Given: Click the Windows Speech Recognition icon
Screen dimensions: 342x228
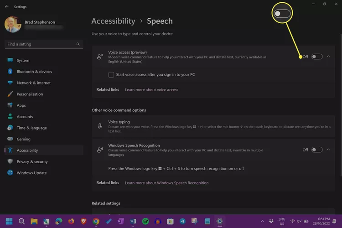Looking at the screenshot, I should click(100, 150).
